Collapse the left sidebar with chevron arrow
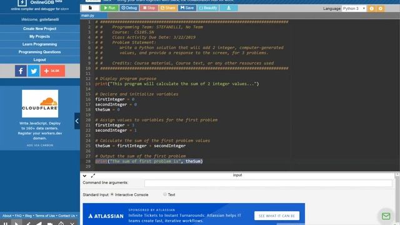Image resolution: width=400 pixels, height=225 pixels. [x=77, y=121]
